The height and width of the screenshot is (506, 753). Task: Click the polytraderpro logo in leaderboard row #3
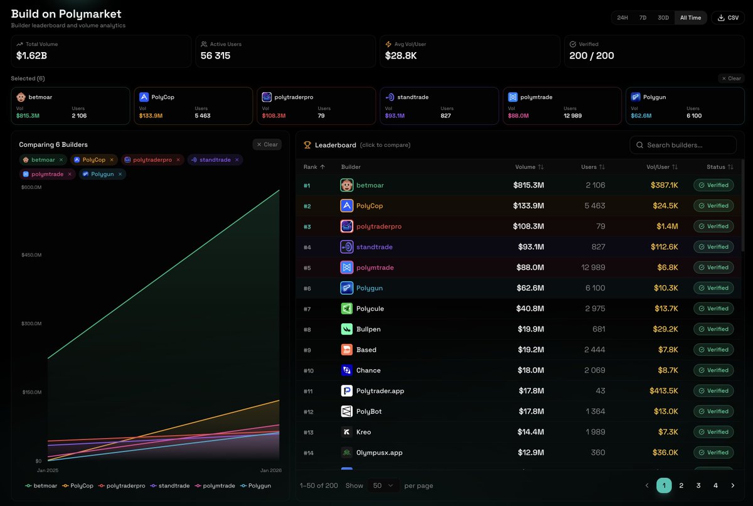(x=346, y=226)
